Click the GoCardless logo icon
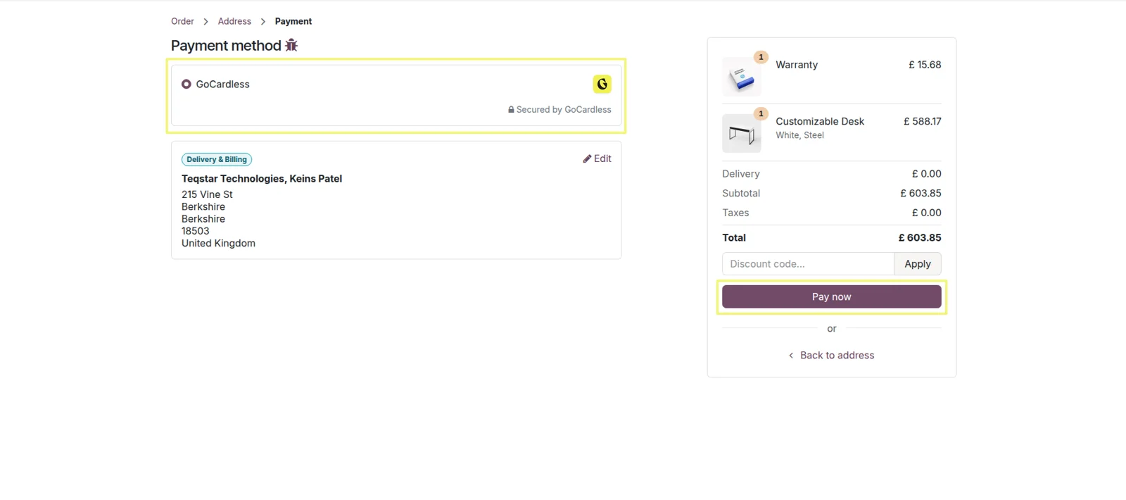The width and height of the screenshot is (1126, 500). (602, 84)
